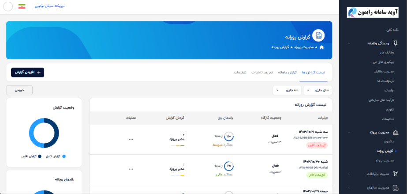Open تقویم in sidebar
This screenshot has width=407, height=194.
(x=390, y=110)
